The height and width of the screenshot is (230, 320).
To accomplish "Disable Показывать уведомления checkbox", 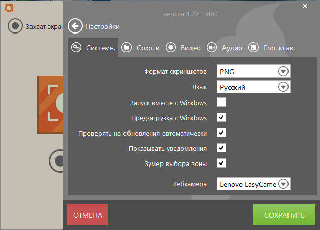I will point(221,148).
